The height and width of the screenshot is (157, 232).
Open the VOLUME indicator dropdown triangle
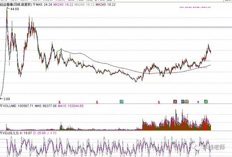pos(1,106)
